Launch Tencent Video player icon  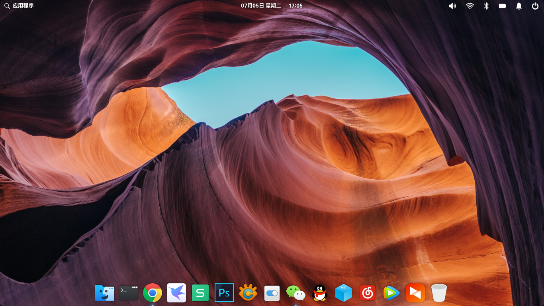tap(391, 293)
